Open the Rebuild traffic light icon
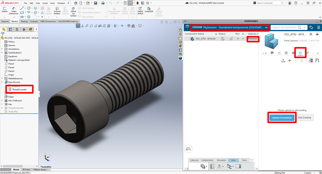This screenshot has height=174, width=322. pos(137,3)
